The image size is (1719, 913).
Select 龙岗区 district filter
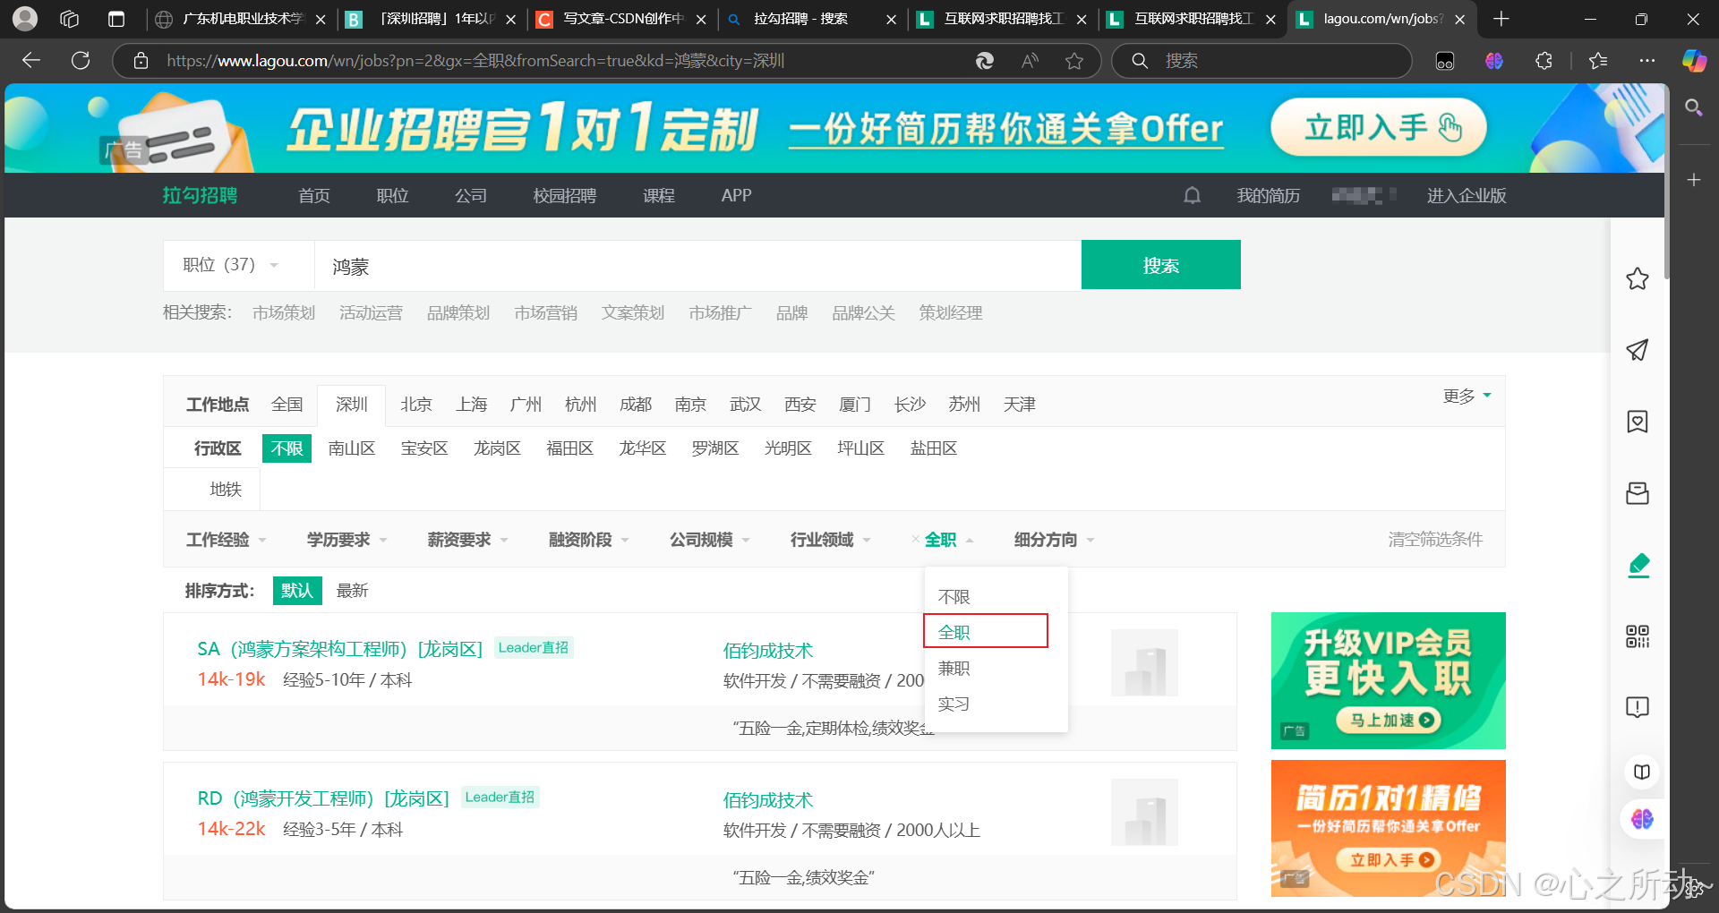[497, 448]
